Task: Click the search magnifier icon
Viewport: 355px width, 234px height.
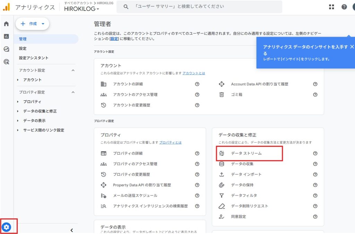Action: (x=126, y=7)
